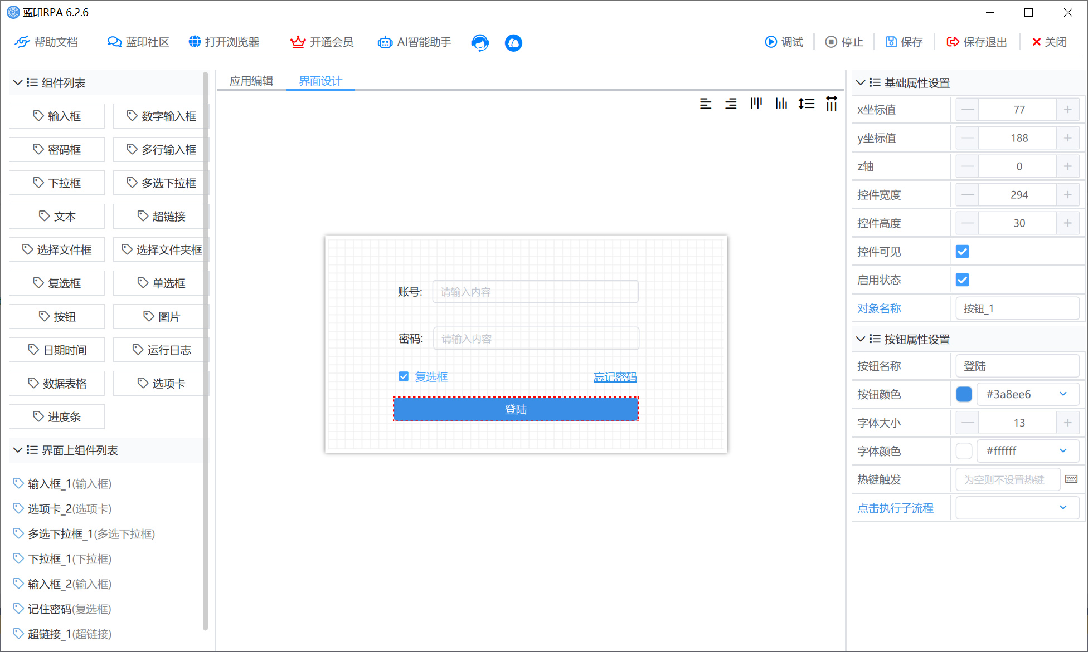Select the left-align components icon
The image size is (1088, 652).
[x=706, y=104]
